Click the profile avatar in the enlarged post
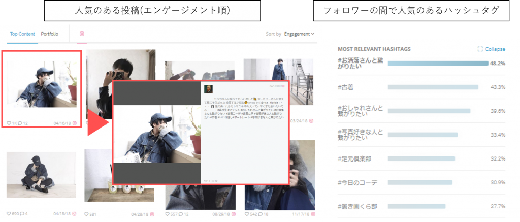Image resolution: width=520 pixels, height=222 pixels. click(x=208, y=89)
